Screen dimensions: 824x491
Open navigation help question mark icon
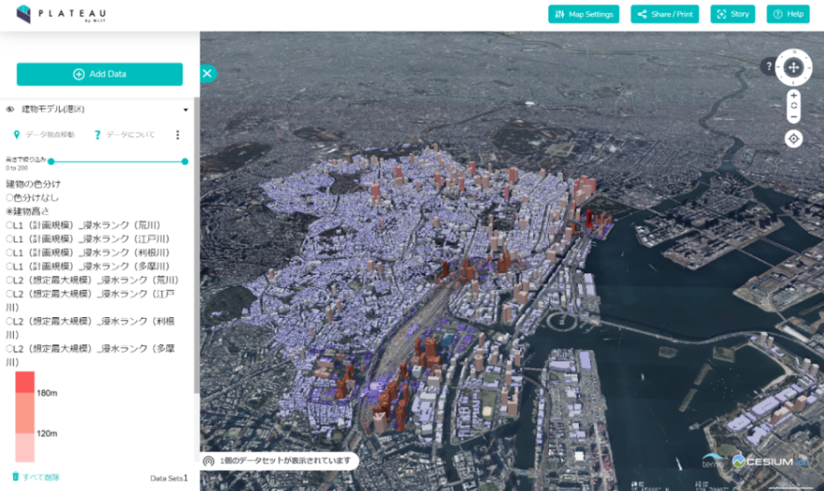[x=769, y=66]
